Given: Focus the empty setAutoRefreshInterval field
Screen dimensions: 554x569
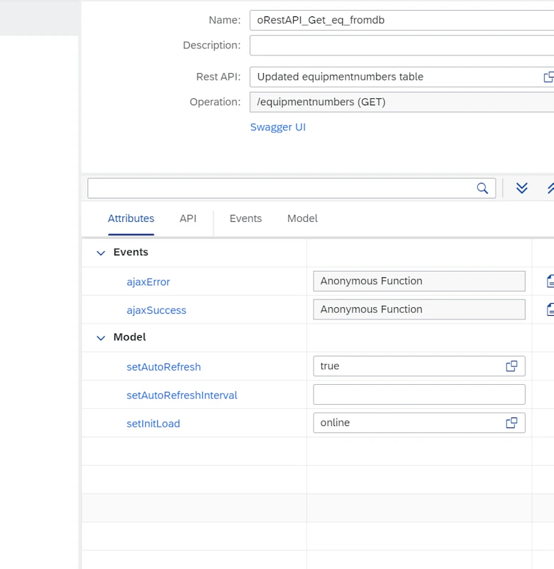Looking at the screenshot, I should 419,395.
